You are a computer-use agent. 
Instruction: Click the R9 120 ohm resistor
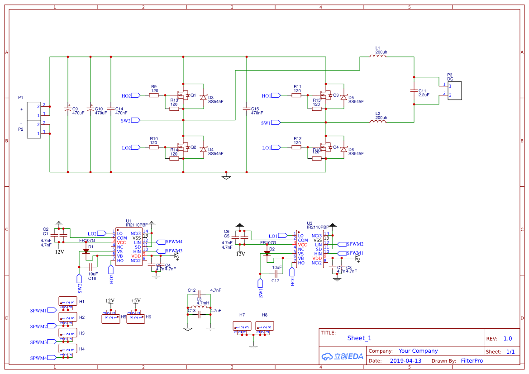pyautogui.click(x=154, y=95)
